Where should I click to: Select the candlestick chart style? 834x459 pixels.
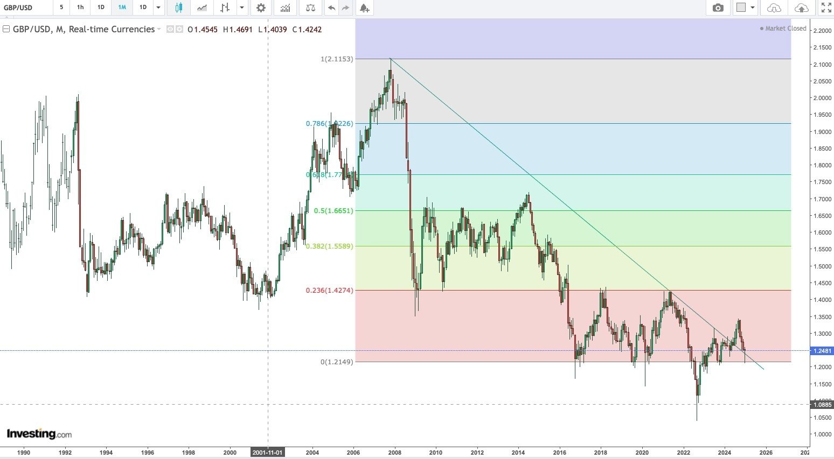179,8
